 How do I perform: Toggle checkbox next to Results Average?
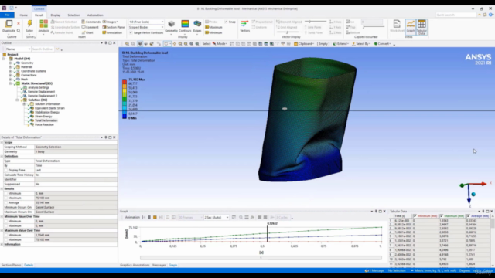click(x=6, y=202)
